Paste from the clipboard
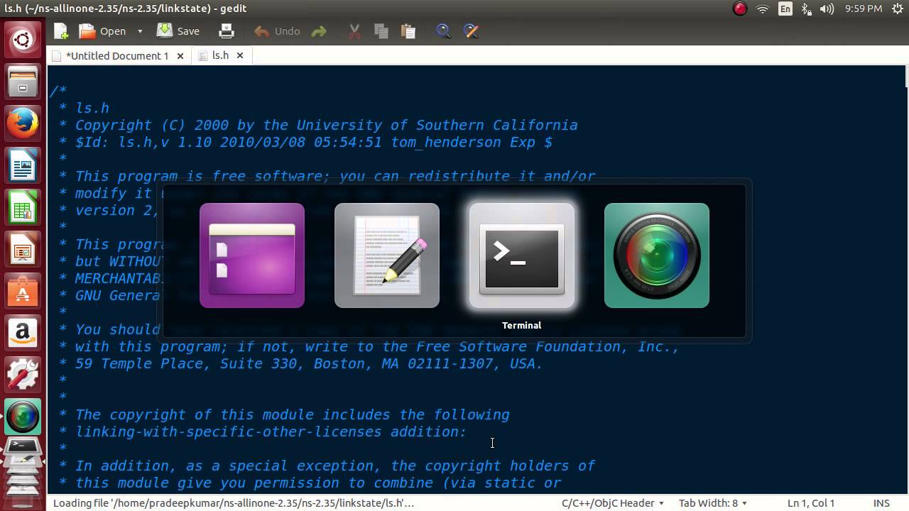 point(408,31)
